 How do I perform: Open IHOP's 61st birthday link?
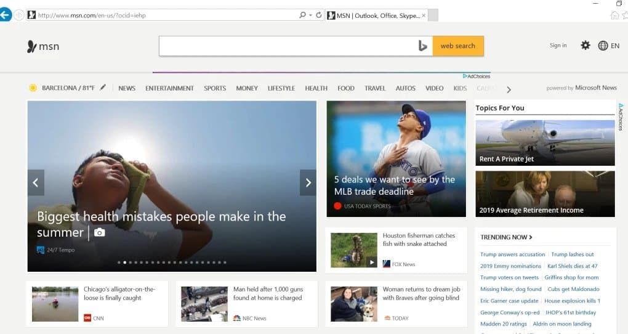click(x=571, y=312)
